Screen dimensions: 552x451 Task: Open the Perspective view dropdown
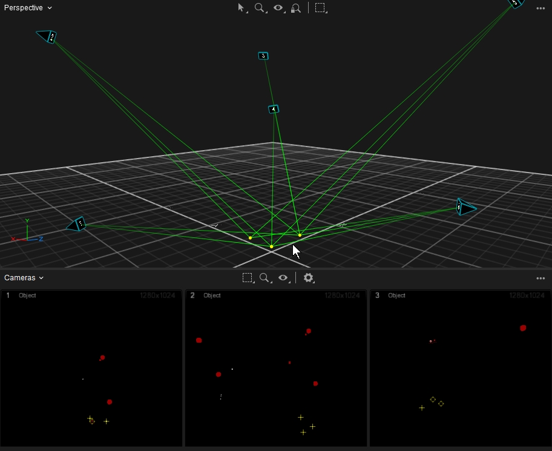click(x=28, y=8)
